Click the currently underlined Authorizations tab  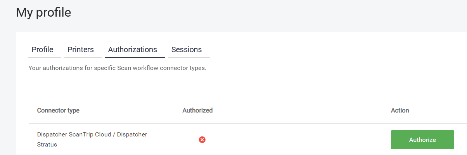(x=133, y=49)
